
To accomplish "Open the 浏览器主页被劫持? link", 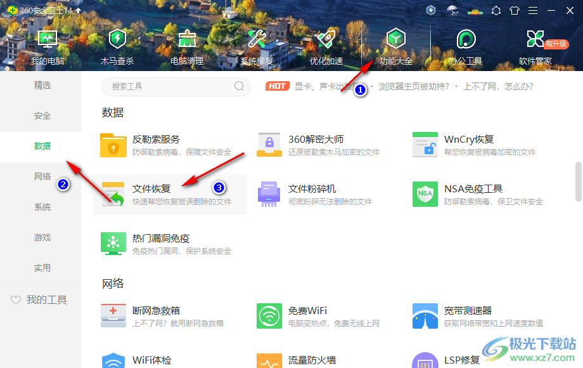I will (x=414, y=87).
